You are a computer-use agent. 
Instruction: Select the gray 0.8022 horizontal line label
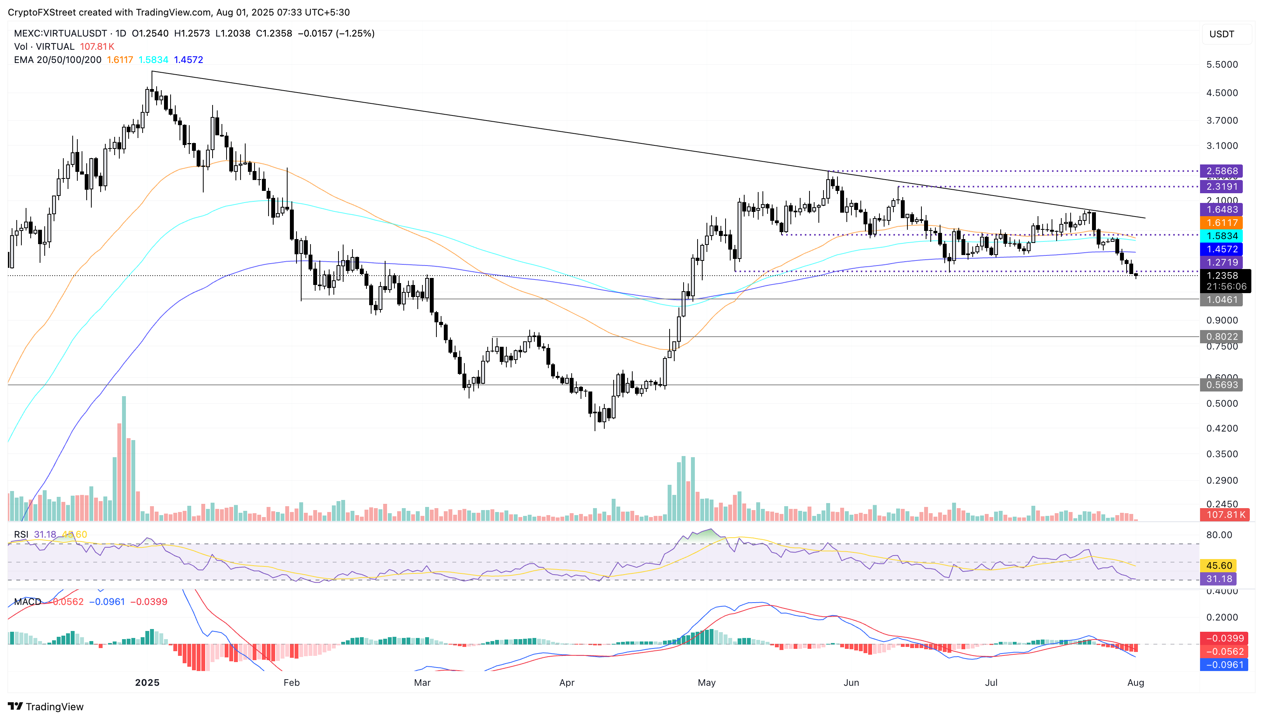click(1221, 337)
